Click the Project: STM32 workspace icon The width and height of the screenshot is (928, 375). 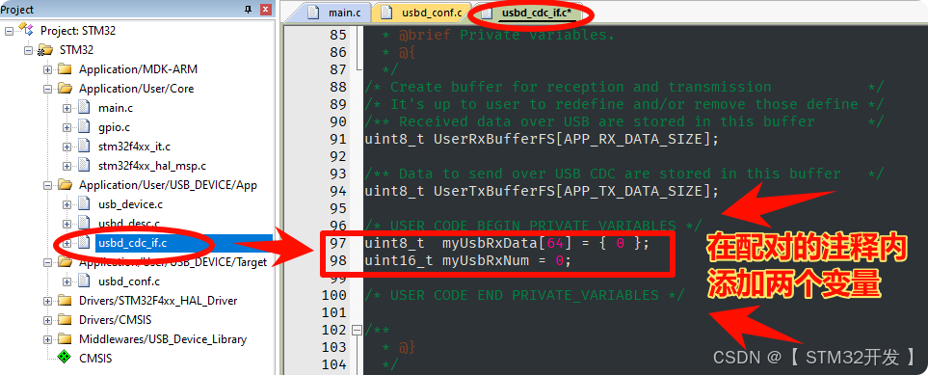point(25,29)
